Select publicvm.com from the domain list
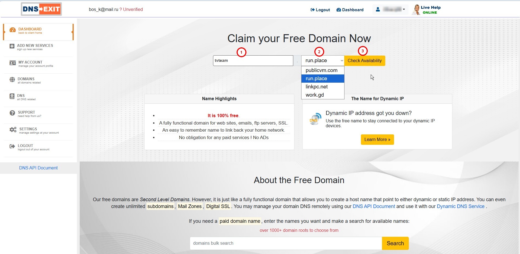Screen dimensions: 520x254 click(321, 70)
